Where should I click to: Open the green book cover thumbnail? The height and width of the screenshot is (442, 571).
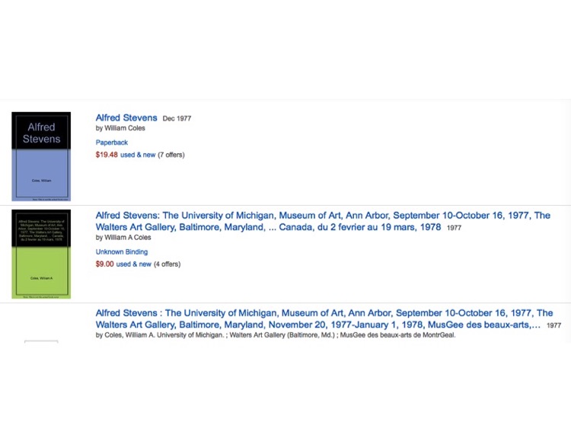[41, 254]
